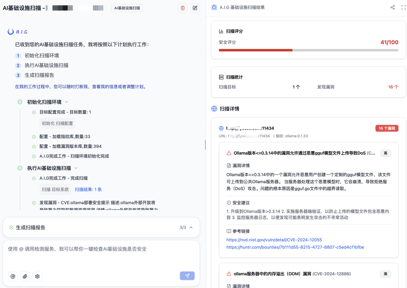407x288 pixels.
Task: Click the AI基础设施扫描 tag in the title
Action: click(x=127, y=8)
